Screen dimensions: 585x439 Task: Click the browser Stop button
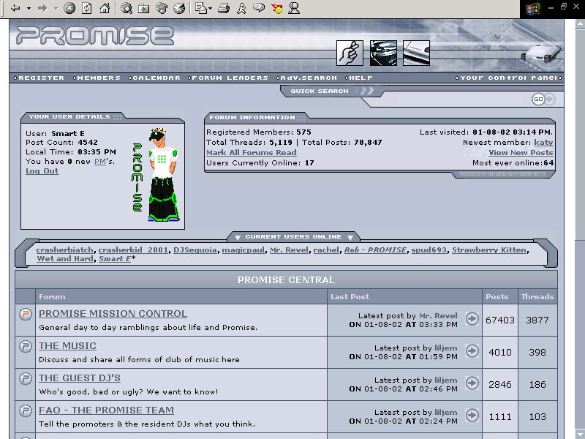(69, 9)
